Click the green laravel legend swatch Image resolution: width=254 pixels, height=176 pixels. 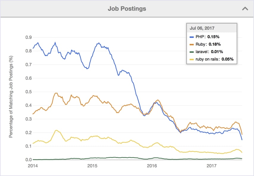click(x=192, y=52)
